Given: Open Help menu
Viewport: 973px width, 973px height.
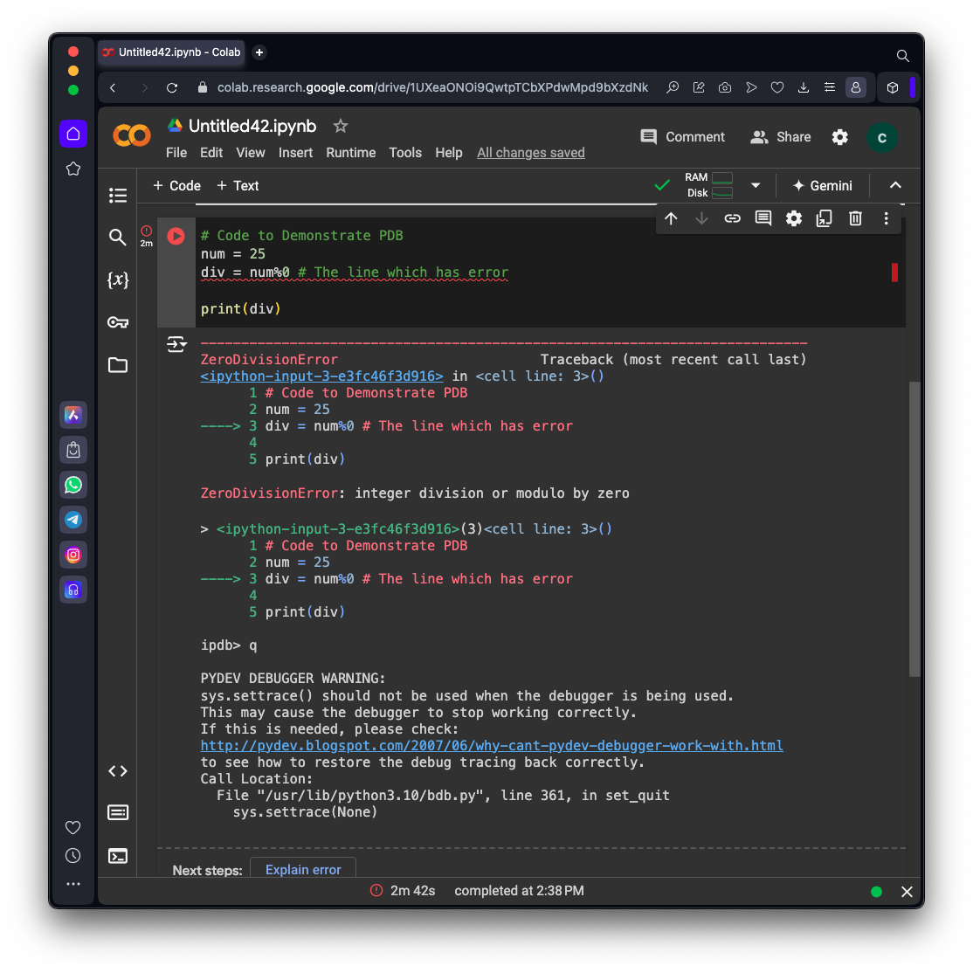Looking at the screenshot, I should pos(449,153).
